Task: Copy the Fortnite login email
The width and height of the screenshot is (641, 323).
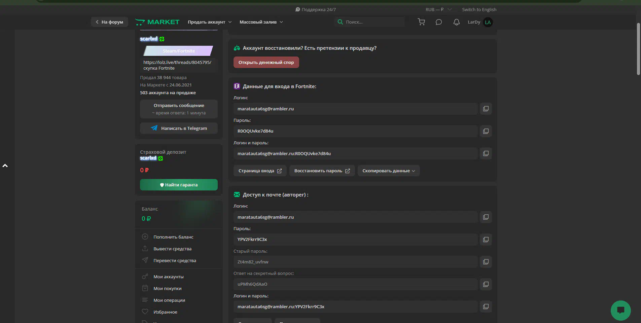Action: pyautogui.click(x=486, y=109)
